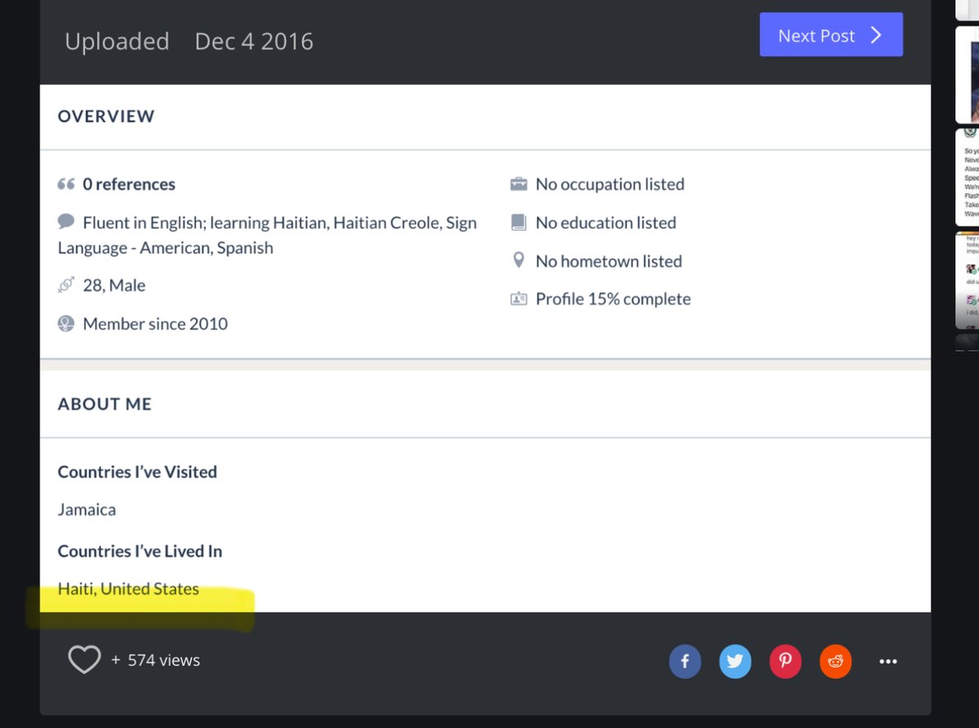
Task: Share the post on Twitter
Action: pos(735,661)
